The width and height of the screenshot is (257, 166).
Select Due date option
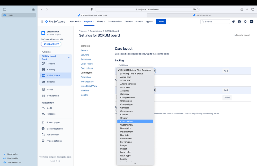click(x=135, y=135)
